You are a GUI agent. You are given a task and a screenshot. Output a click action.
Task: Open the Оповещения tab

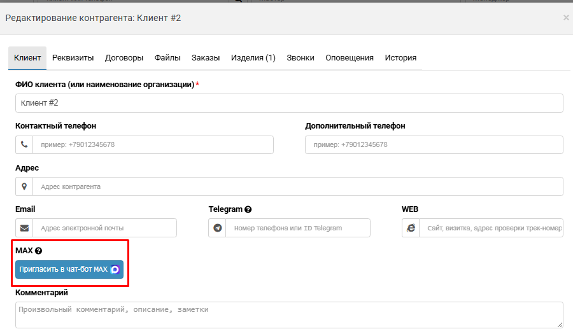350,58
